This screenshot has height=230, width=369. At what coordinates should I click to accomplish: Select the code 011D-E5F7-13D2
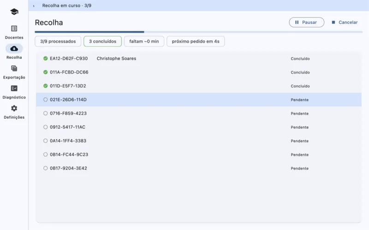(x=68, y=86)
